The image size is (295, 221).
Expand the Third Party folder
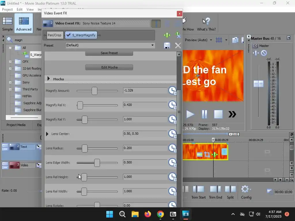(x=10, y=89)
